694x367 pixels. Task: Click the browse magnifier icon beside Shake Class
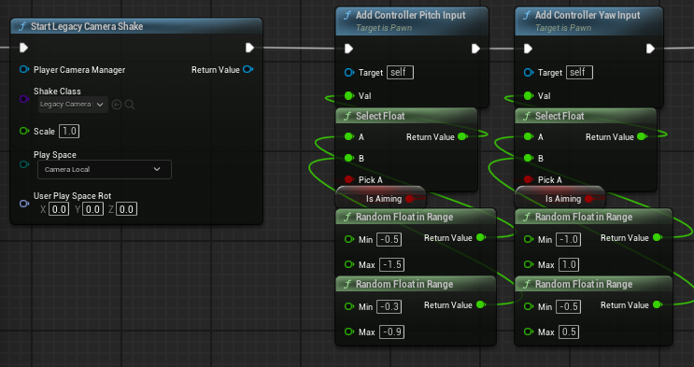tap(130, 105)
